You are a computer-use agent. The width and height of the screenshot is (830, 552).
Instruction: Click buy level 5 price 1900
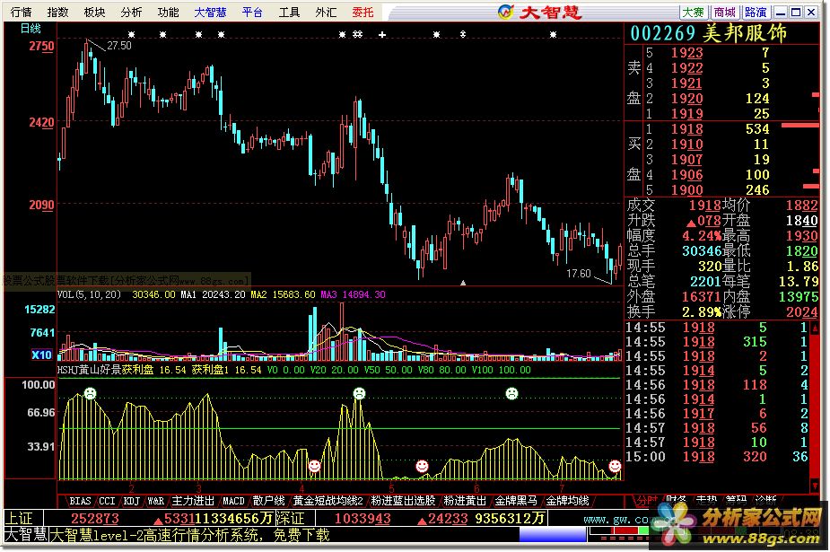coord(687,190)
